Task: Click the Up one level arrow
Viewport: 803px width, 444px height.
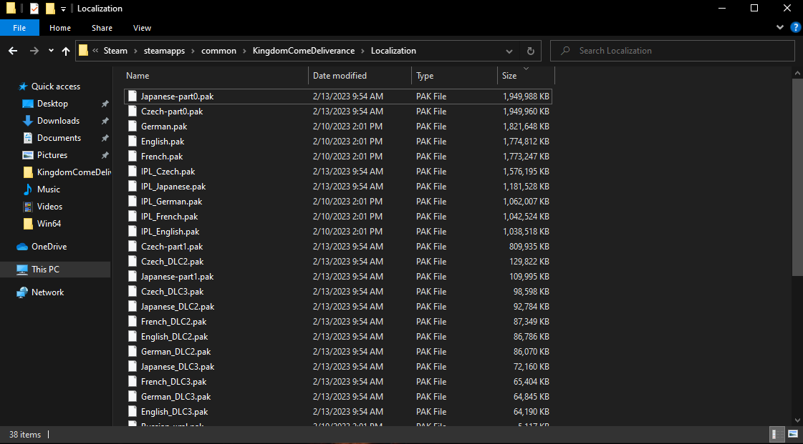Action: 66,51
